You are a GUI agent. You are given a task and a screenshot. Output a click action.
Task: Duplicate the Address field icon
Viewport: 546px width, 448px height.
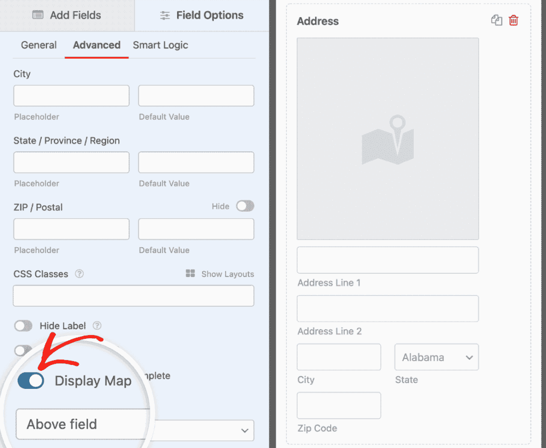496,21
